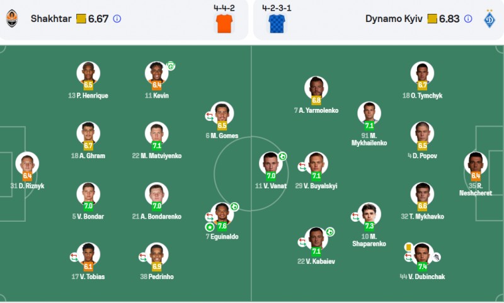Click the substitution icon beside V. Buyalskyi
The height and width of the screenshot is (303, 504).
[302, 166]
